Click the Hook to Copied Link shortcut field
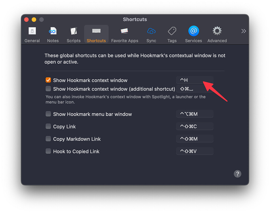 coord(195,151)
